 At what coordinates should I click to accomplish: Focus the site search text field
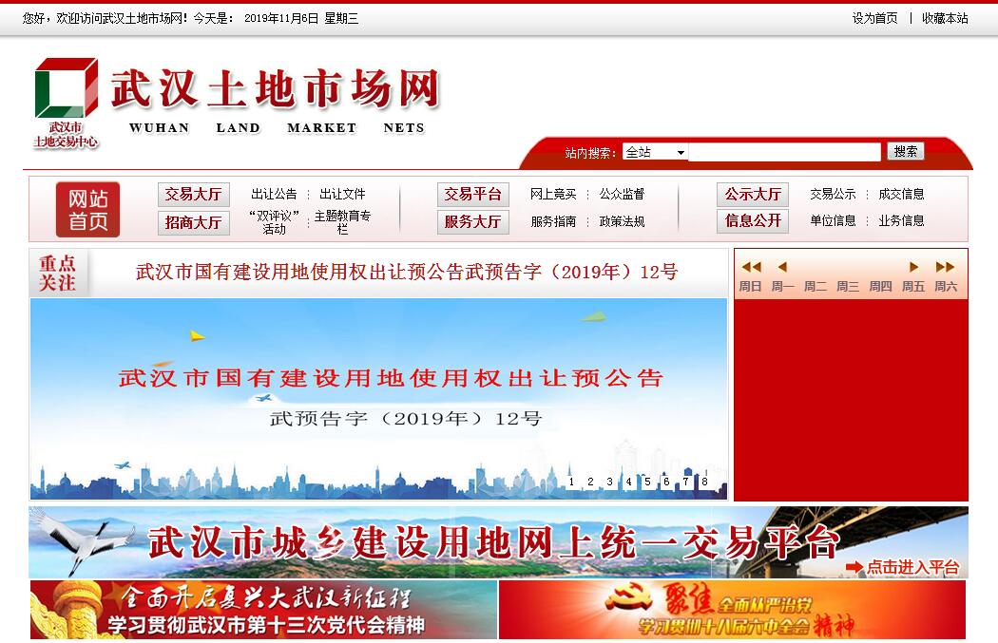point(784,152)
